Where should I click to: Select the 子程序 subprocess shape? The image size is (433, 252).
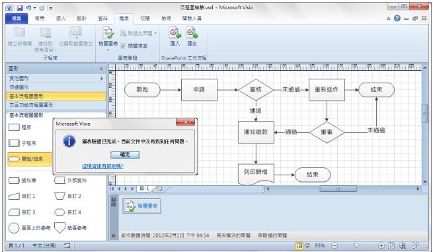coord(22,143)
